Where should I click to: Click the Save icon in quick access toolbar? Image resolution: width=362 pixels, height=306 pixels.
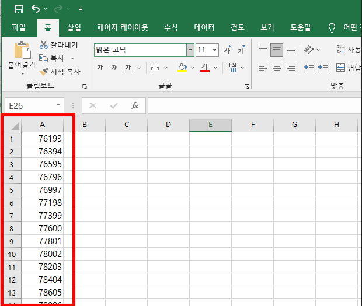(x=19, y=9)
